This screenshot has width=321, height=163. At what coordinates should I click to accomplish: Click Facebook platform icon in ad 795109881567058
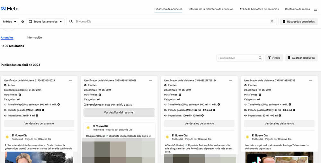point(100,95)
